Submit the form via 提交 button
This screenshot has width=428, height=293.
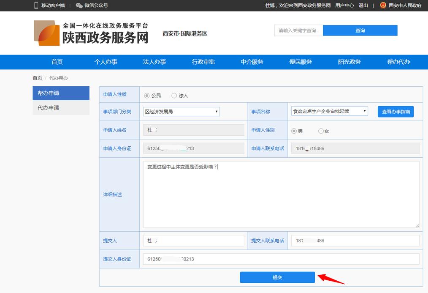pyautogui.click(x=277, y=277)
